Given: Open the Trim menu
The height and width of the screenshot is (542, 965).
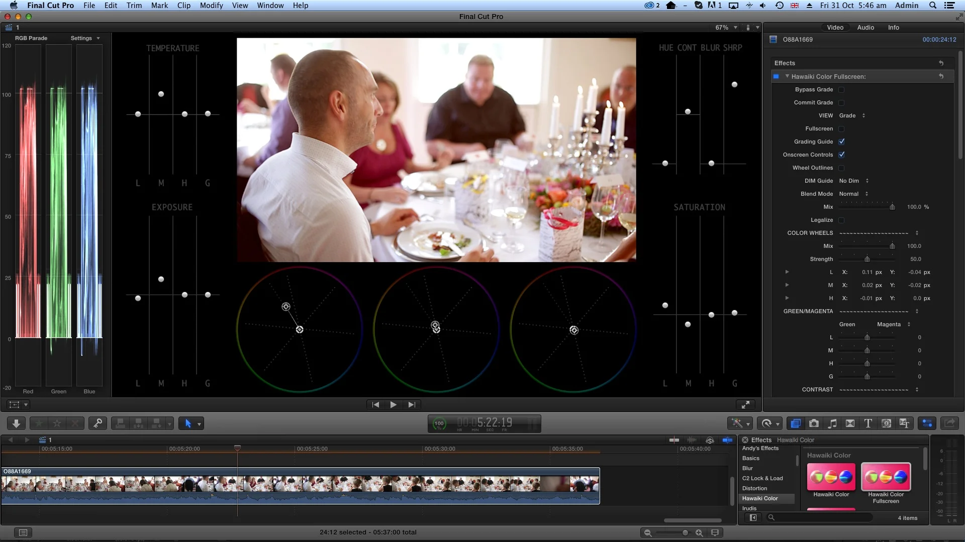Looking at the screenshot, I should (134, 6).
